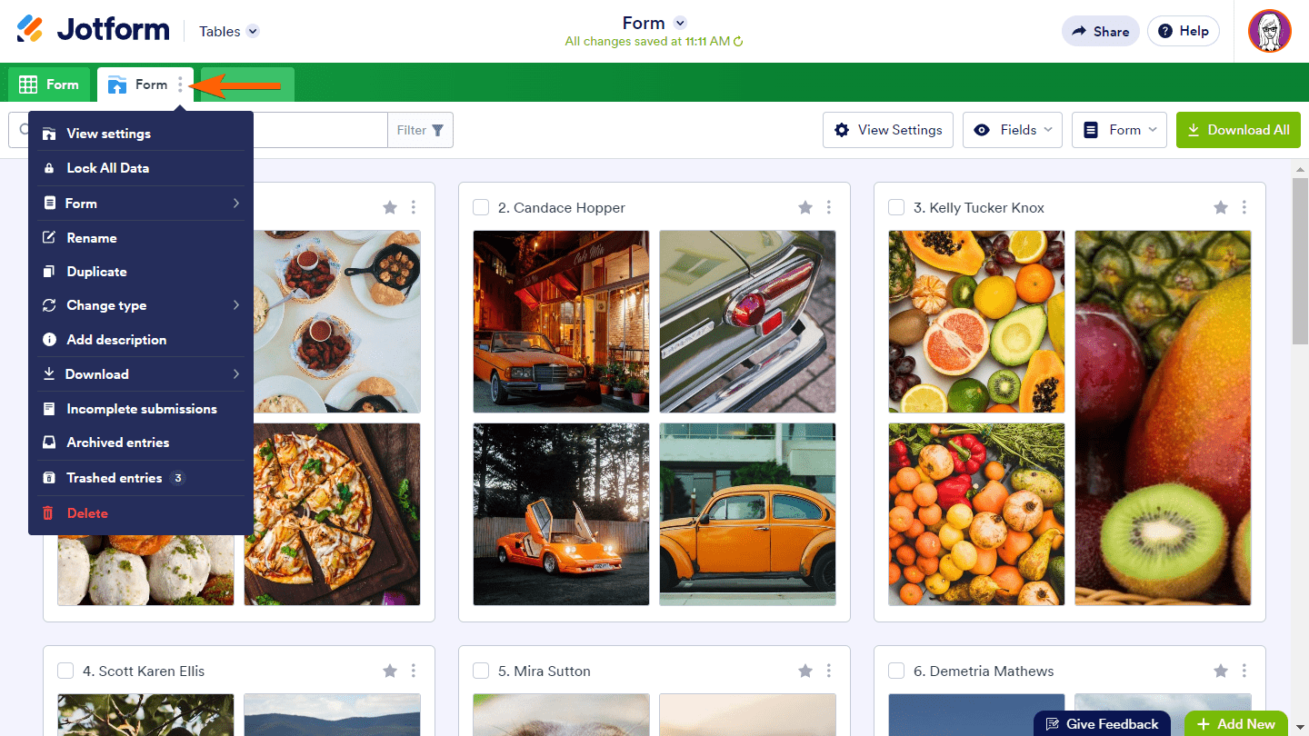Choose Delete in the context menu
This screenshot has width=1309, height=736.
click(x=141, y=513)
